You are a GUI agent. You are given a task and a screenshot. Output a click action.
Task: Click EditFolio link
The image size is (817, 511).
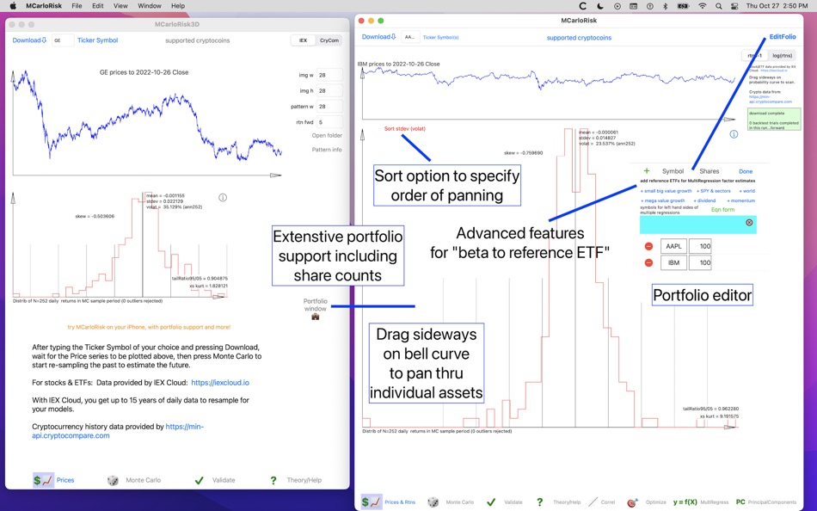click(x=783, y=36)
